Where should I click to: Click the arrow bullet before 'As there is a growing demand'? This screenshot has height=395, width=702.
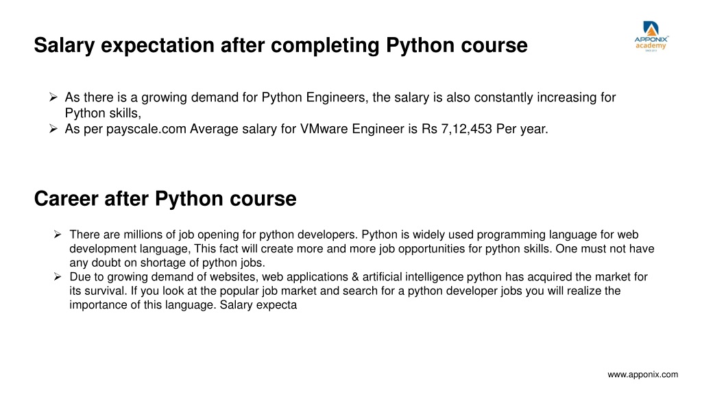53,97
